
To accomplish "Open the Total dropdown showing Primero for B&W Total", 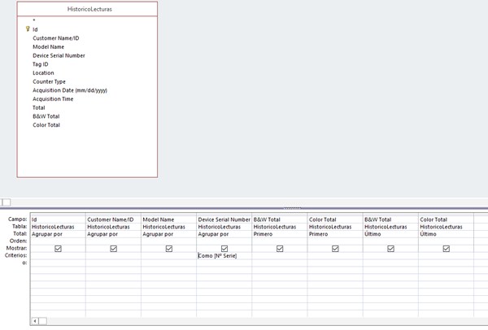I will (x=279, y=233).
